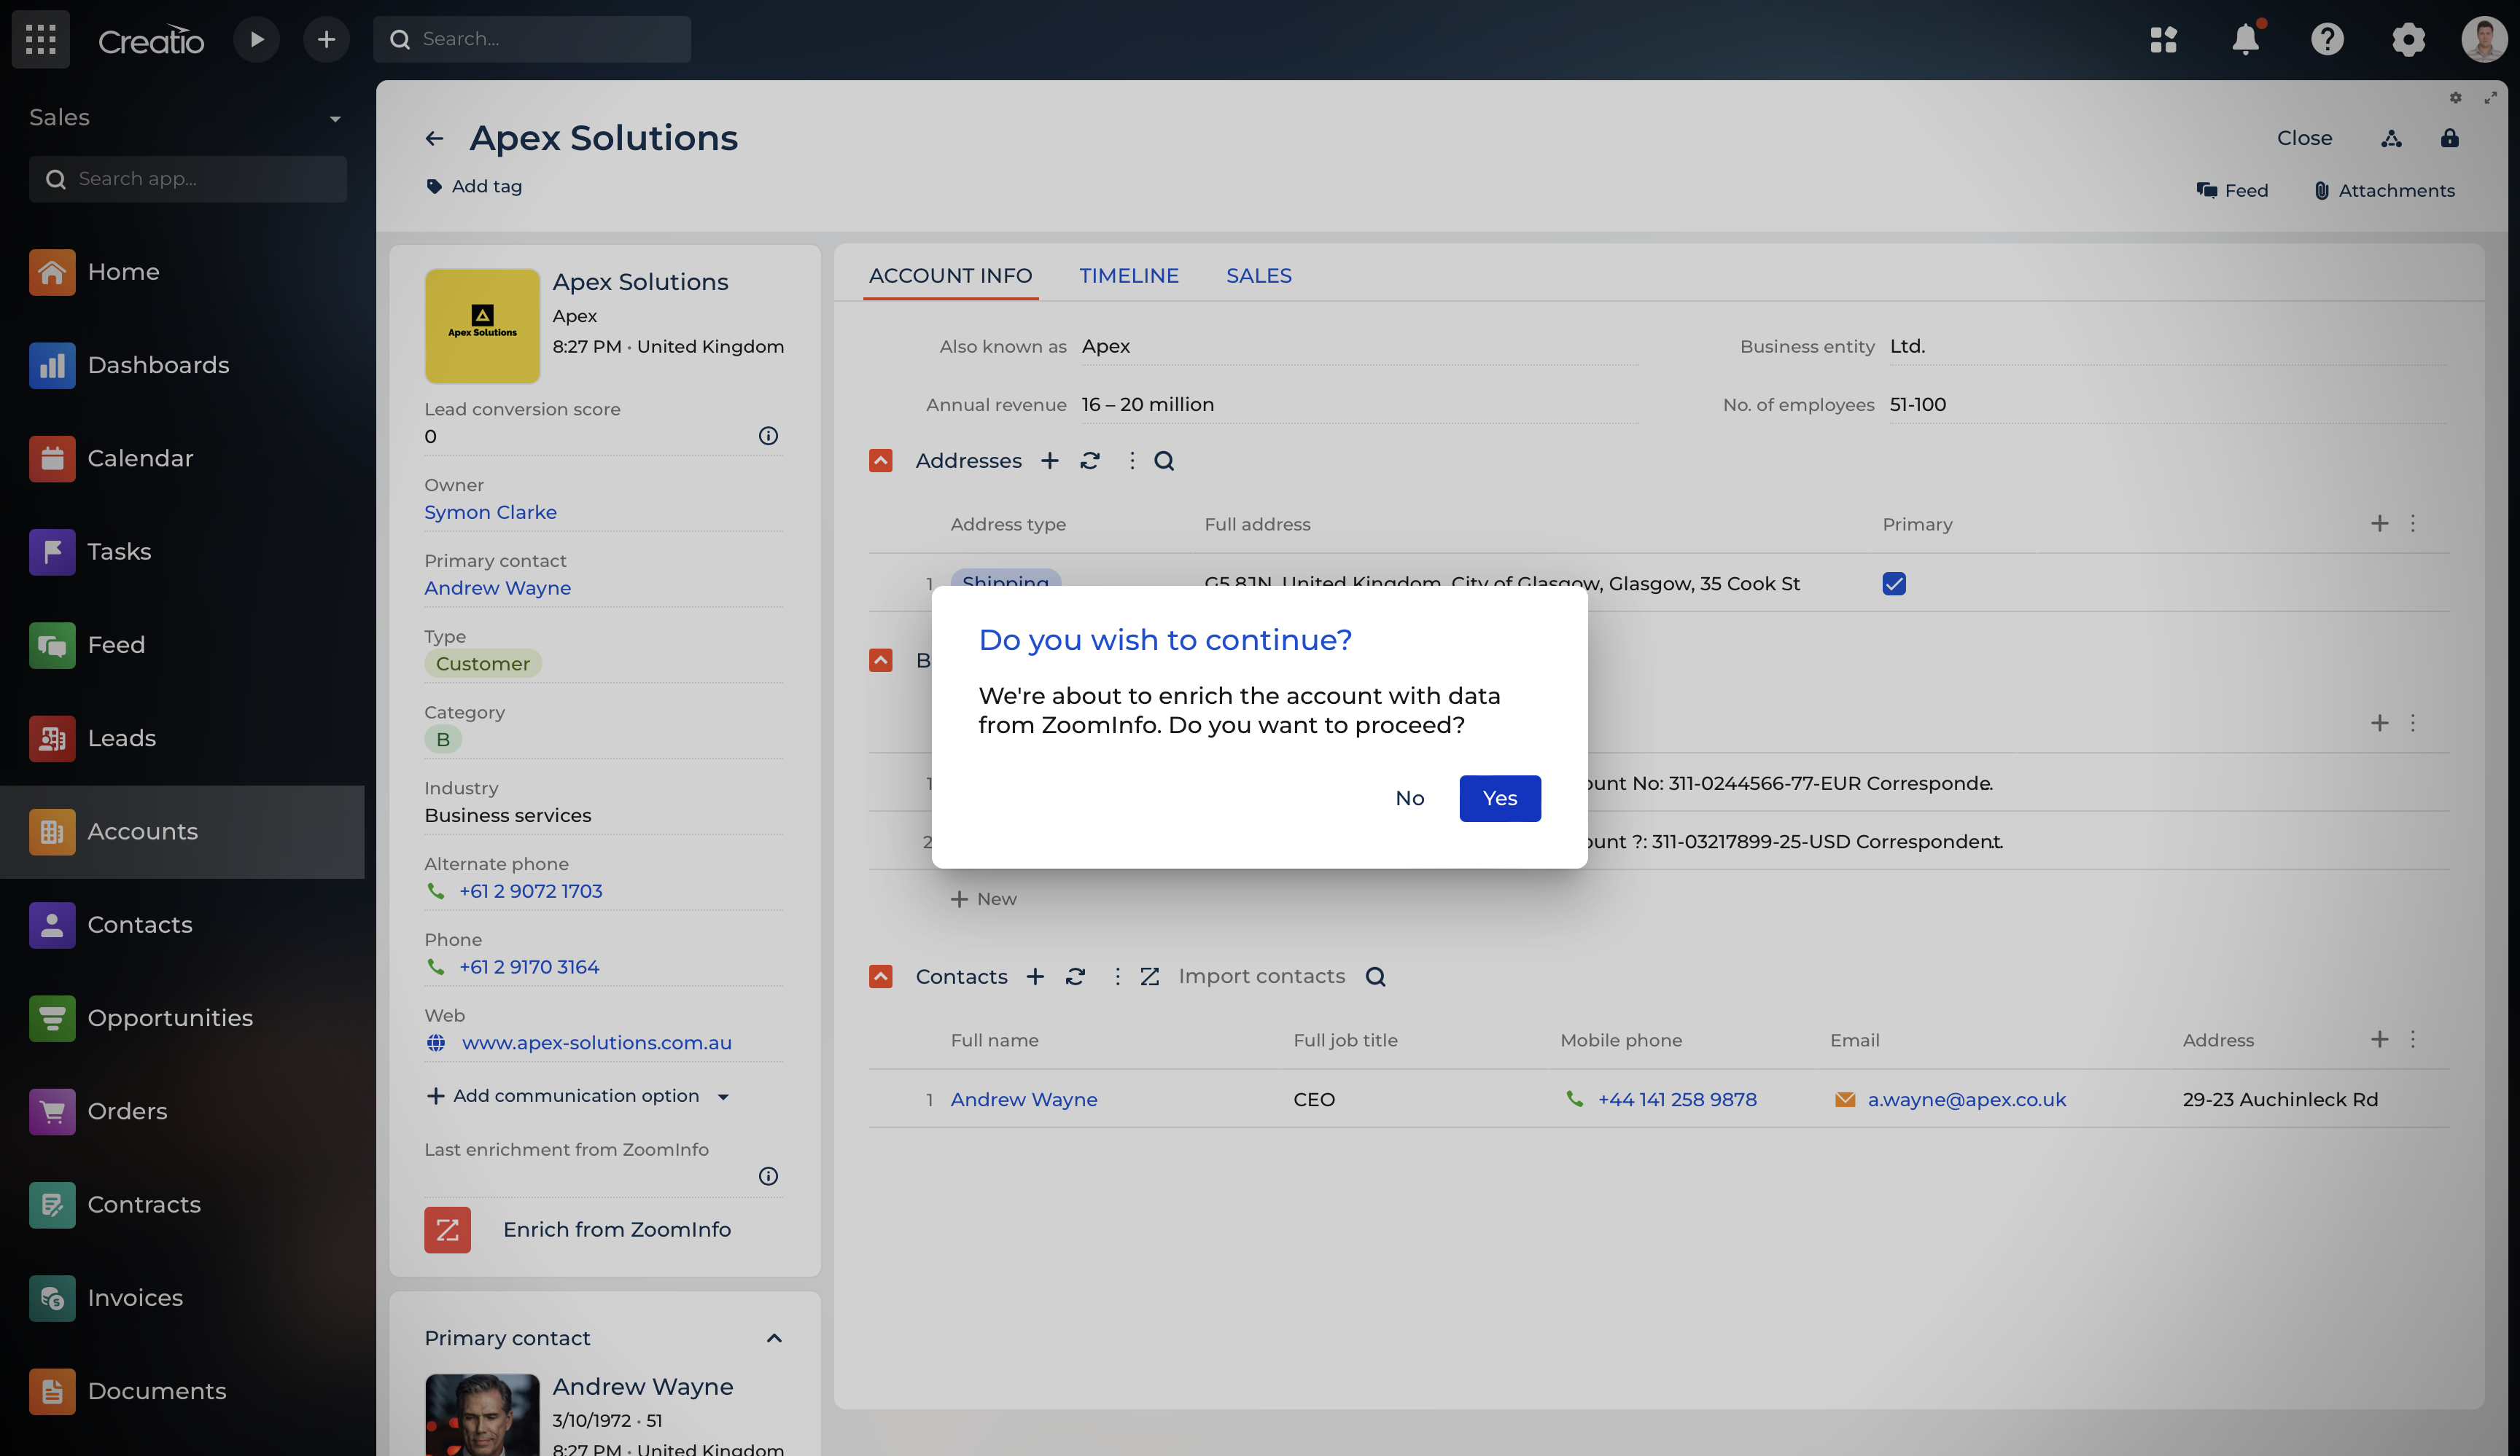Screen dimensions: 2520x1456
Task: Show Lead conversion score info
Action: pos(767,435)
